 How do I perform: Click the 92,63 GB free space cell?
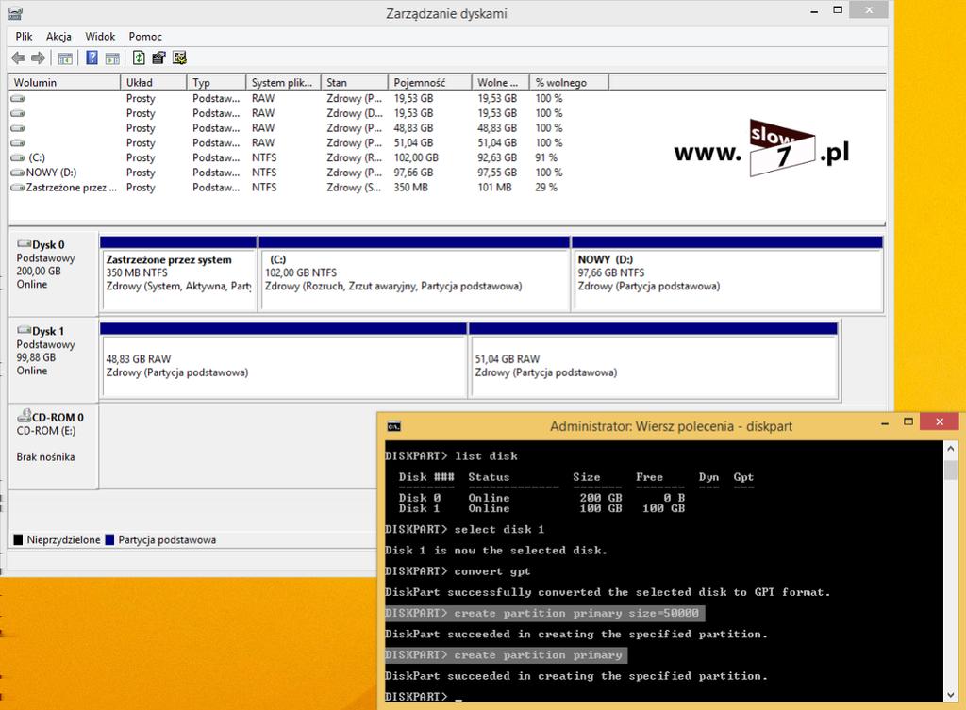[x=497, y=158]
